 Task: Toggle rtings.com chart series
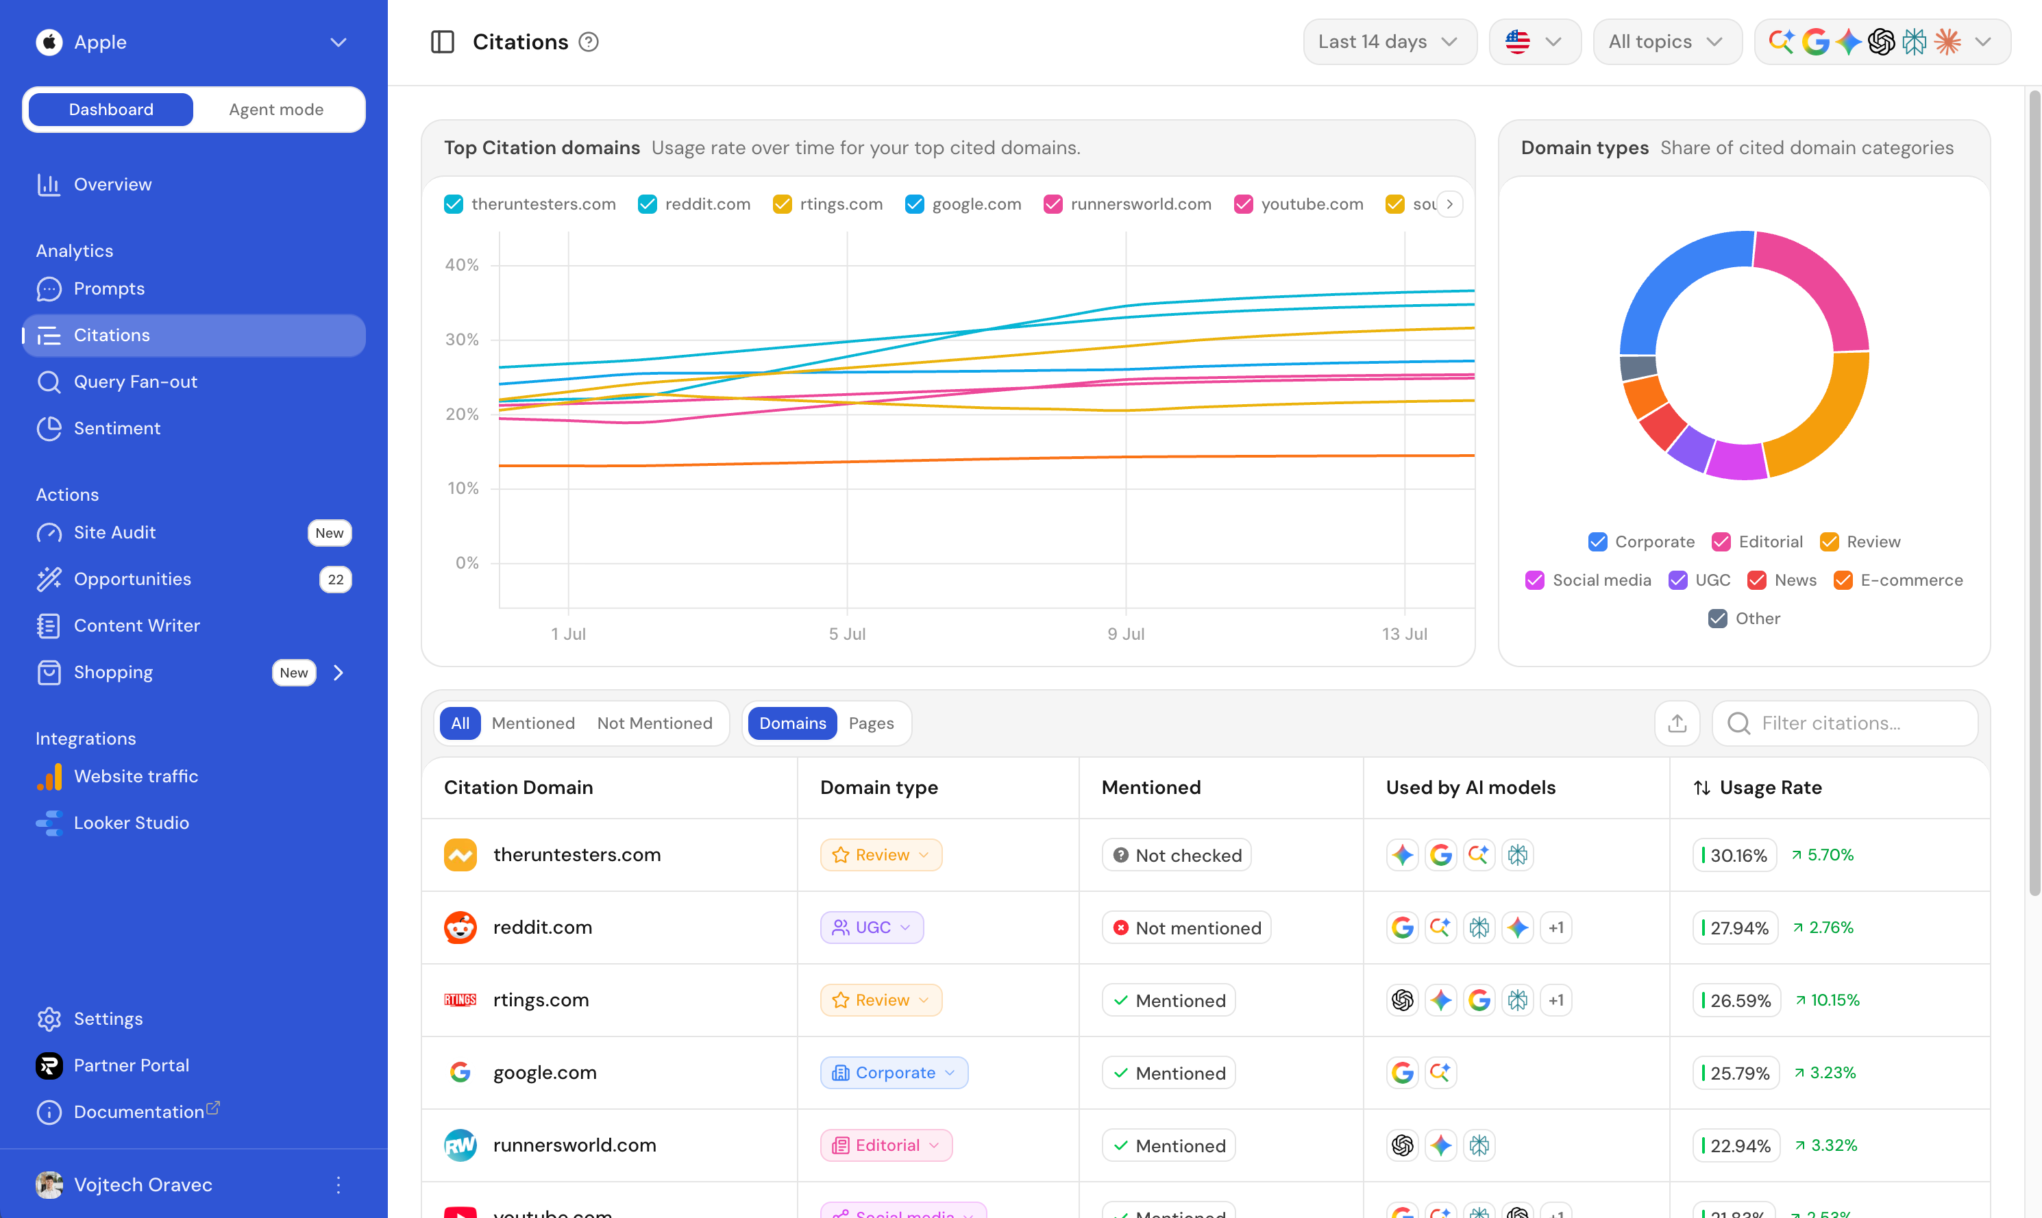(x=782, y=203)
